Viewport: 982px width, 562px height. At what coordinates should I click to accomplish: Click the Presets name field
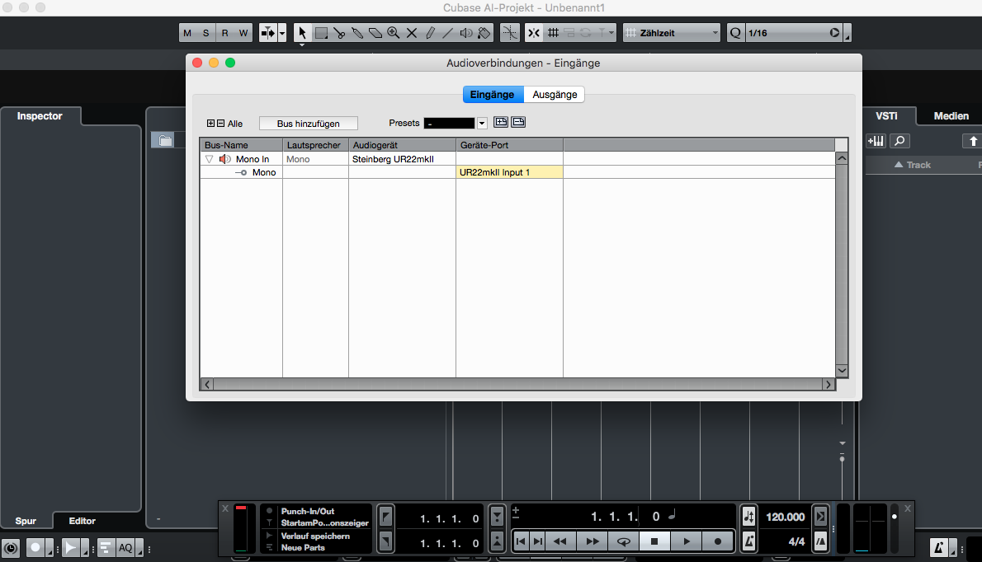449,123
